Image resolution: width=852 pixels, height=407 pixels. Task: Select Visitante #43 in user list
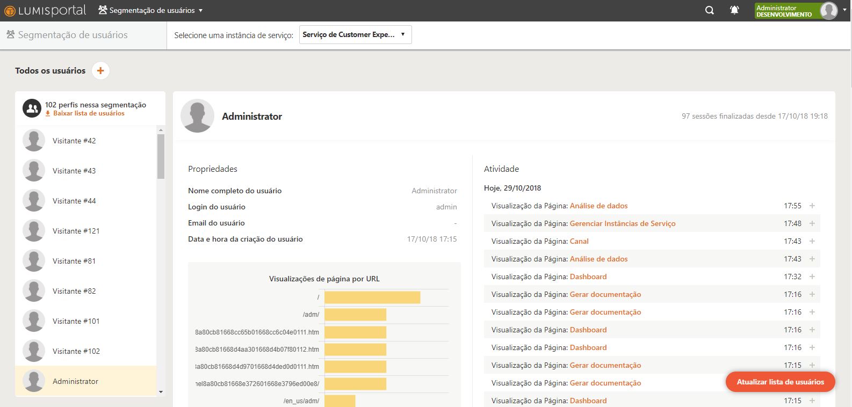coord(86,171)
